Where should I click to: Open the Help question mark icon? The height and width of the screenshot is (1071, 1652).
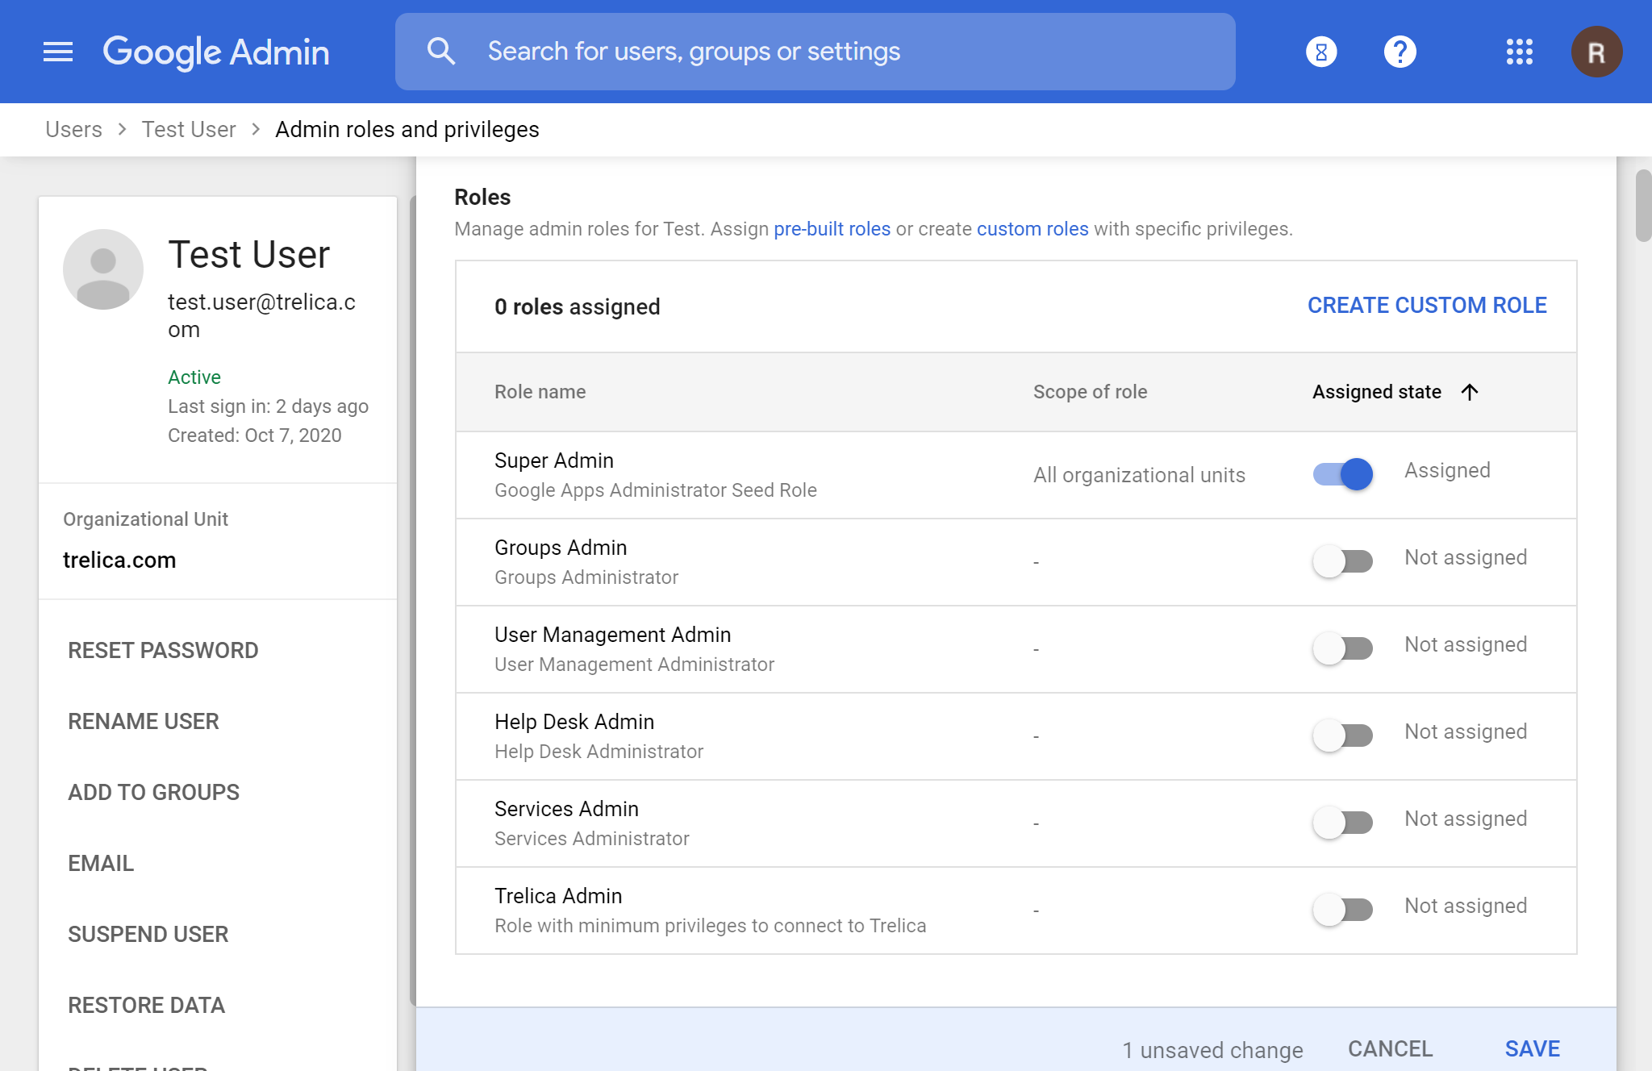click(1400, 52)
